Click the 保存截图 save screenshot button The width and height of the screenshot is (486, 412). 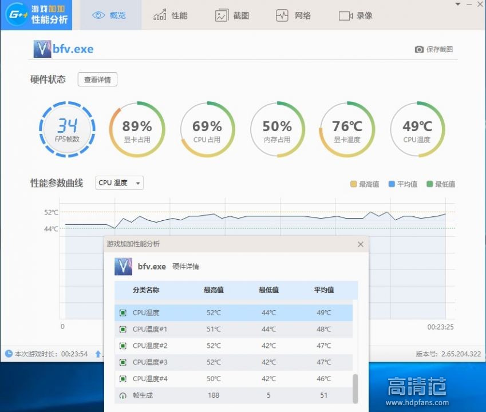[x=433, y=49]
